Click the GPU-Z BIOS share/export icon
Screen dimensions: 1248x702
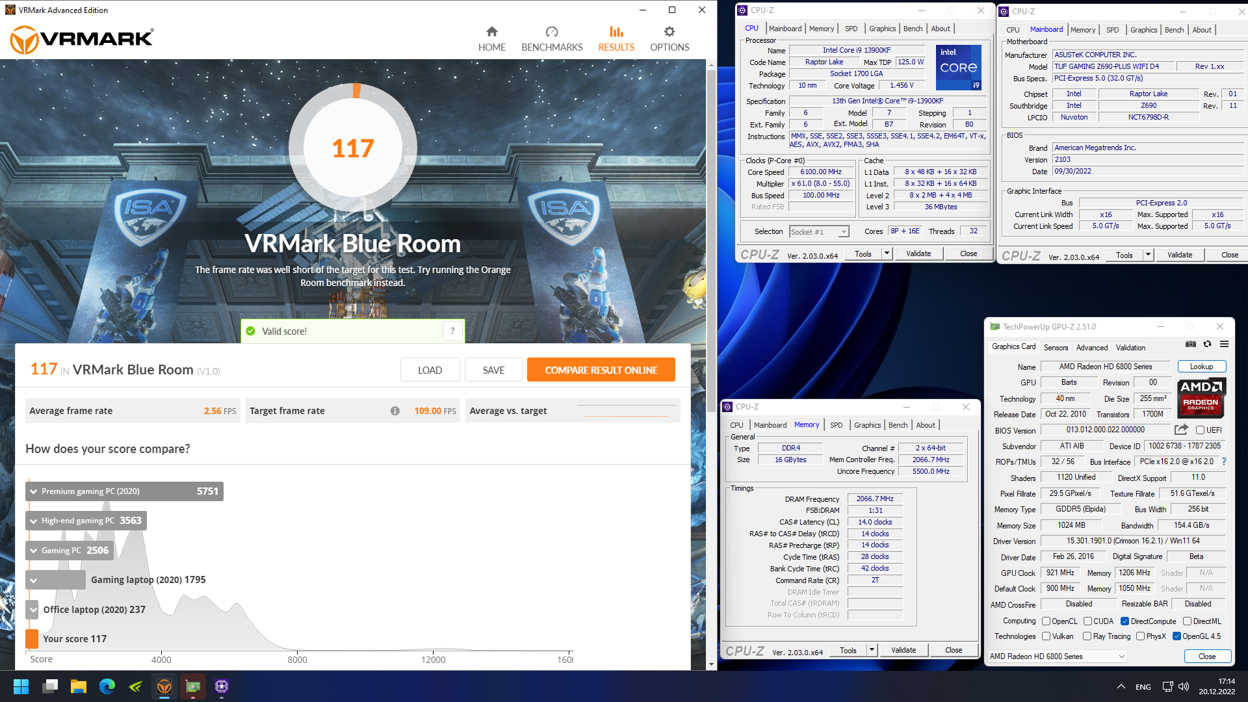(1181, 430)
